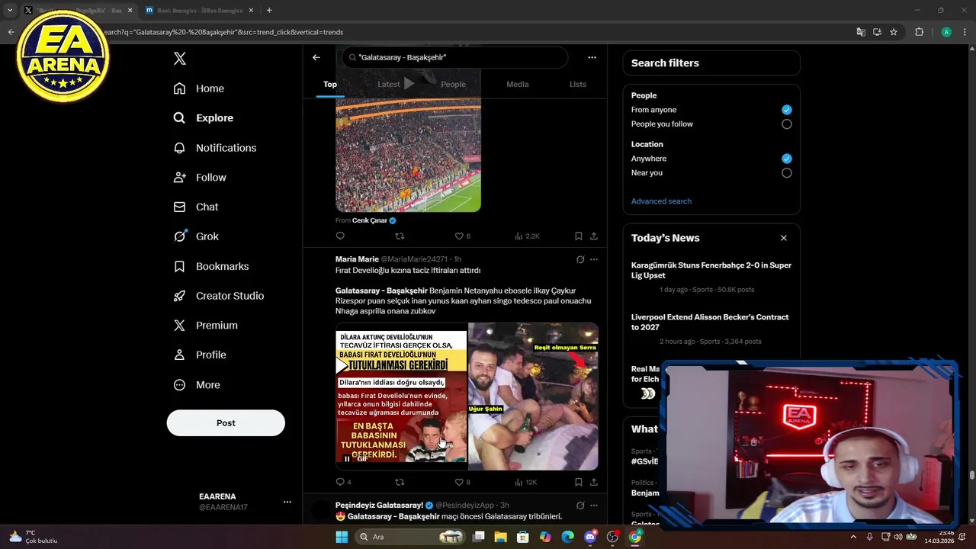Viewport: 976px width, 549px height.
Task: Open search options three-dot menu
Action: coord(592,57)
